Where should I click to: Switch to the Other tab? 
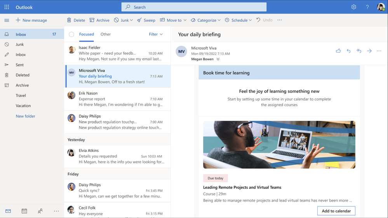coord(105,34)
